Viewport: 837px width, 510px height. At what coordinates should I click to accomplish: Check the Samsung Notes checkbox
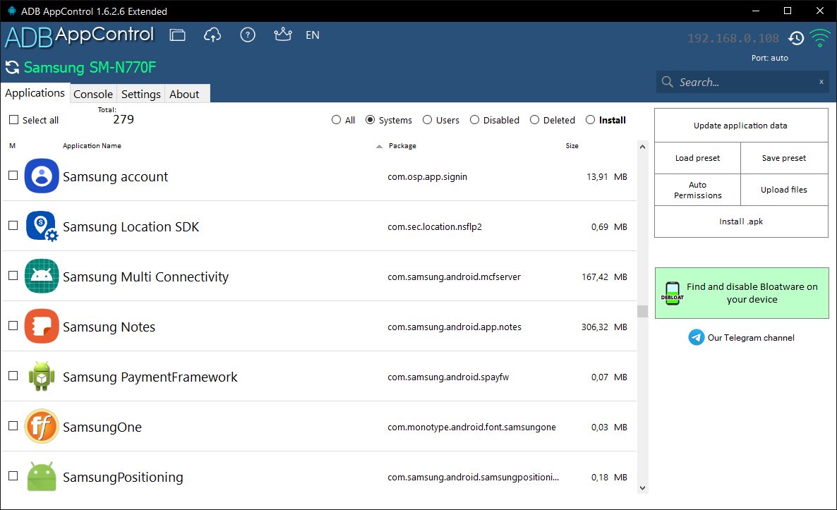[x=13, y=326]
